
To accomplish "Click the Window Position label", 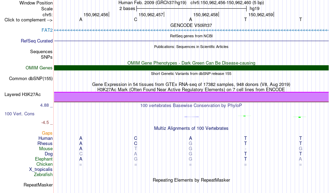I will 36,3.
